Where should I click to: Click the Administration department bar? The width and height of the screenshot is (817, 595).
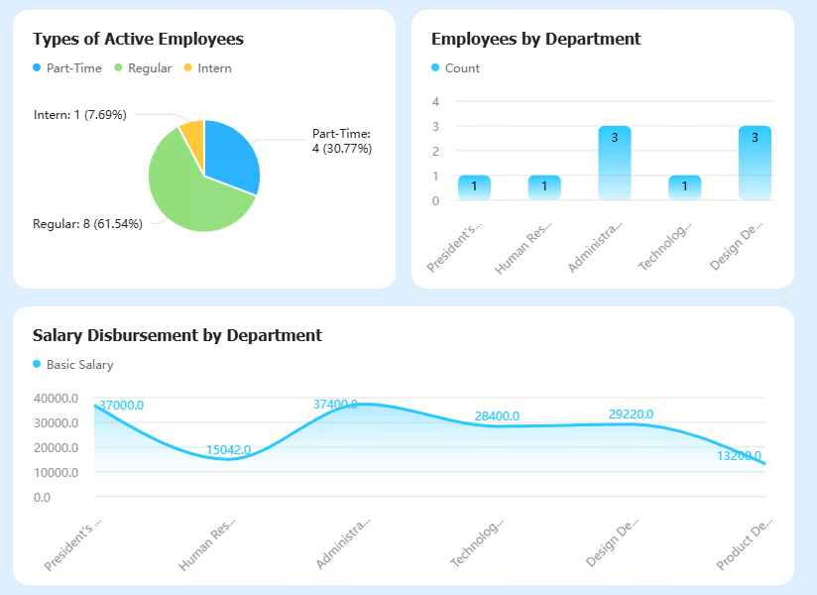tap(615, 163)
